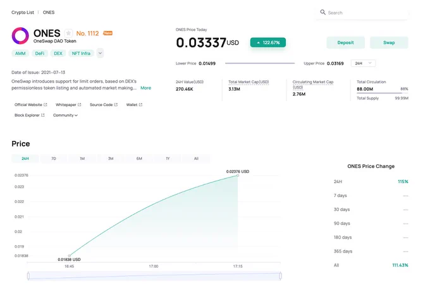Open the Crypto List breadcrumb link

pos(23,13)
